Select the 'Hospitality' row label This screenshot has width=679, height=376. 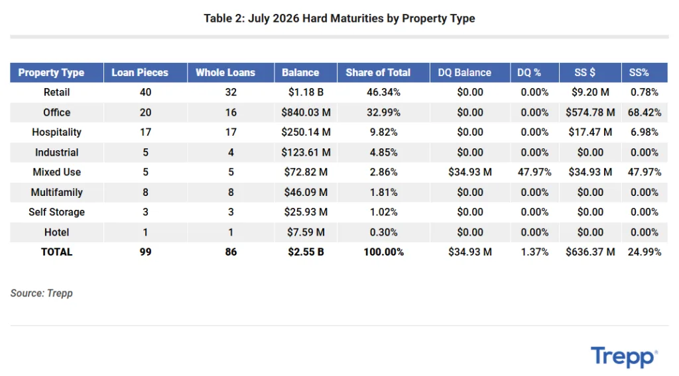57,132
